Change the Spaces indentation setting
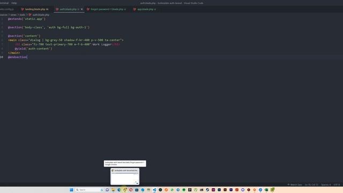The image size is (343, 193). coord(326,184)
